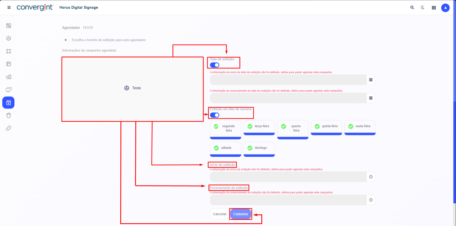Select the Teste campaign preview
This screenshot has width=456, height=226.
click(x=133, y=88)
